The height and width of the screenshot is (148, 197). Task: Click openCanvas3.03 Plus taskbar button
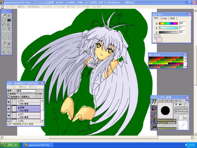[x=38, y=145]
